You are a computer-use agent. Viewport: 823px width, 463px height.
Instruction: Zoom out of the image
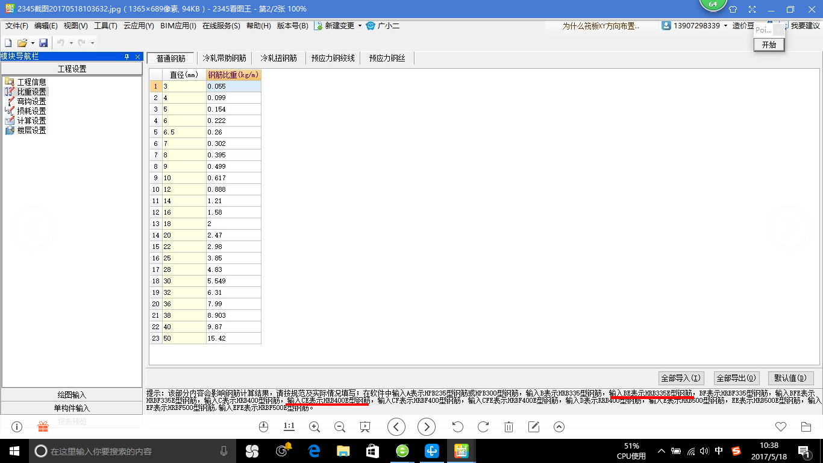point(340,427)
